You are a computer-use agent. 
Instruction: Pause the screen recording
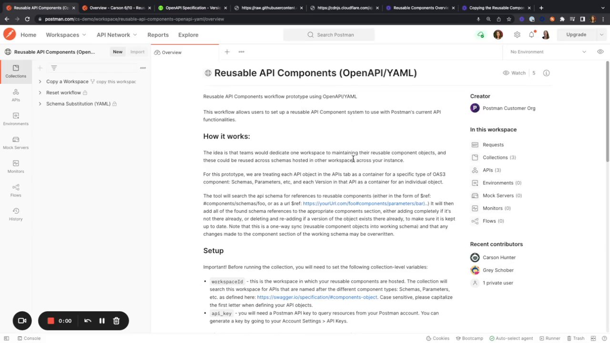(102, 321)
